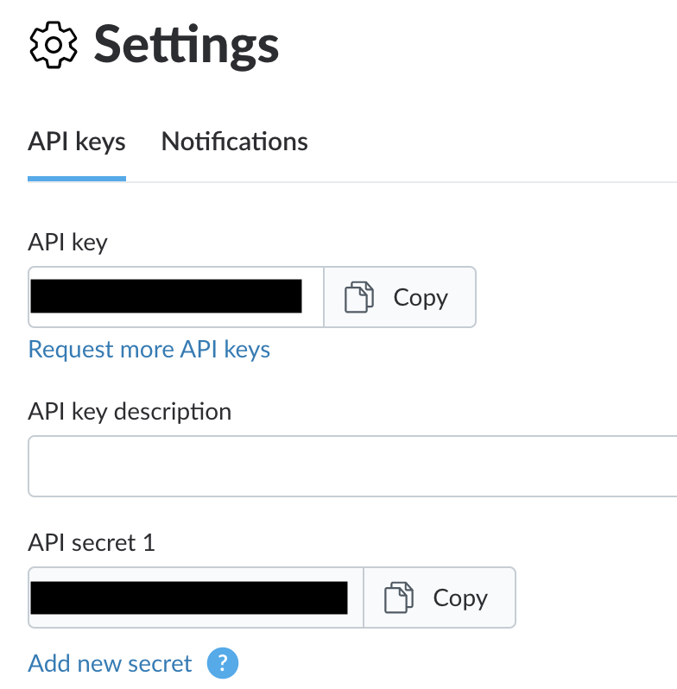Click the "API secret 1" label
This screenshot has width=677, height=689.
coord(92,543)
